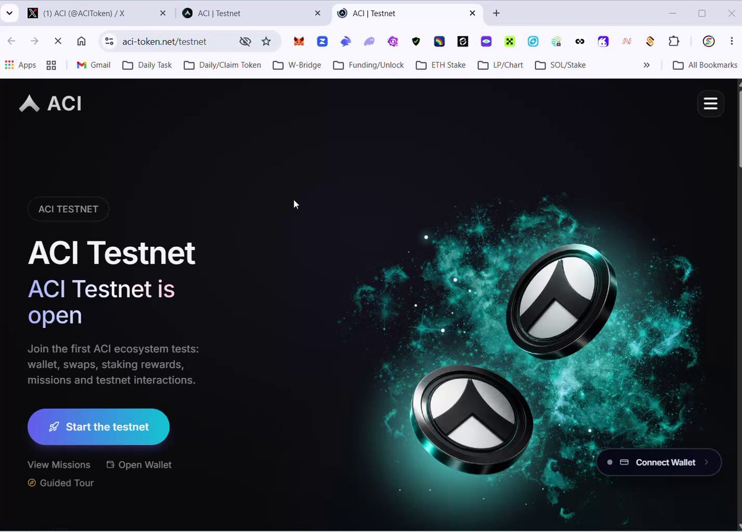
Task: Stop loading the page
Action: click(x=58, y=41)
